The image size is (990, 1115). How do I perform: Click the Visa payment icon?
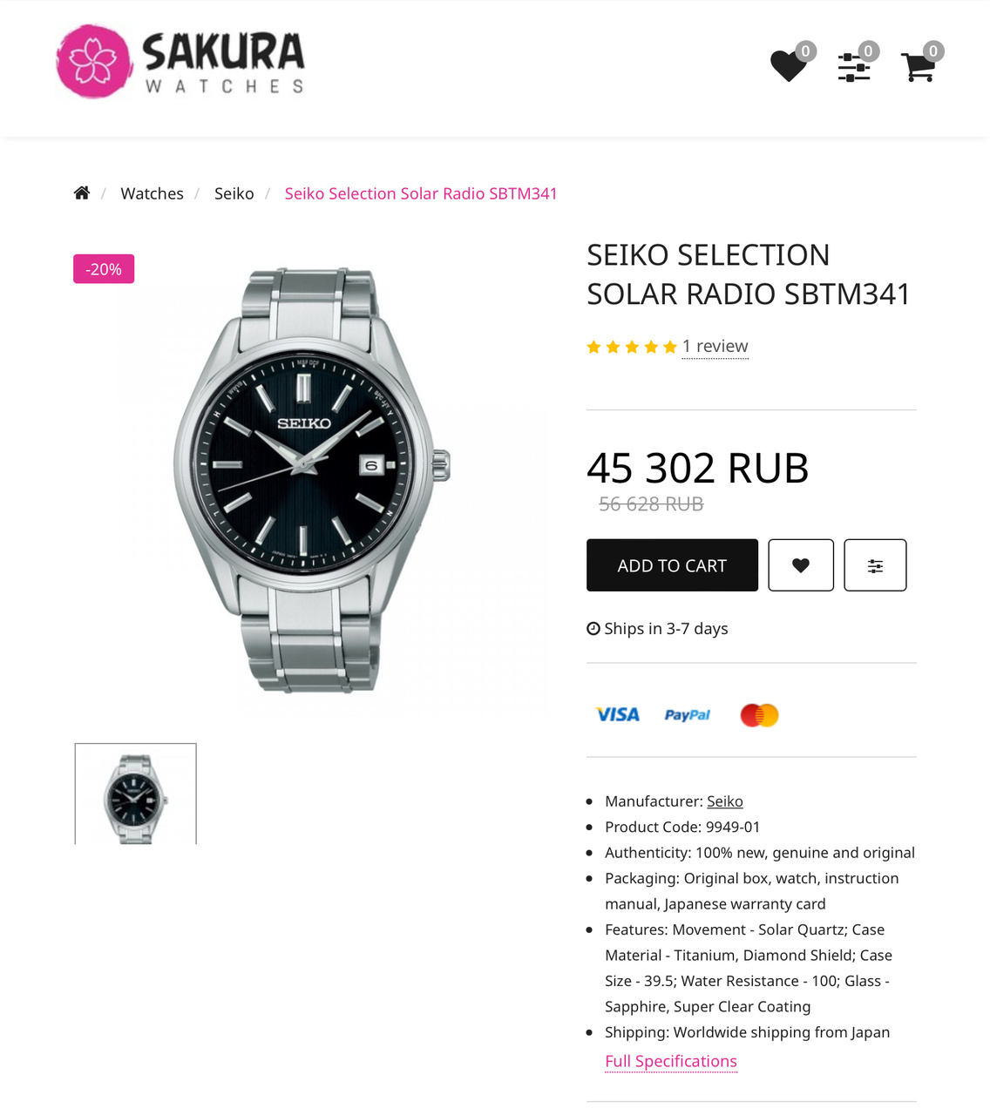click(x=618, y=714)
